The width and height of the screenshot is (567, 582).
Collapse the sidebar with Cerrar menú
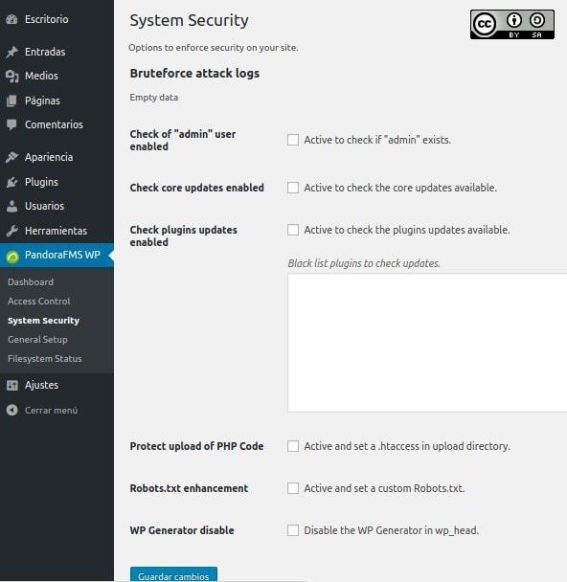[42, 410]
